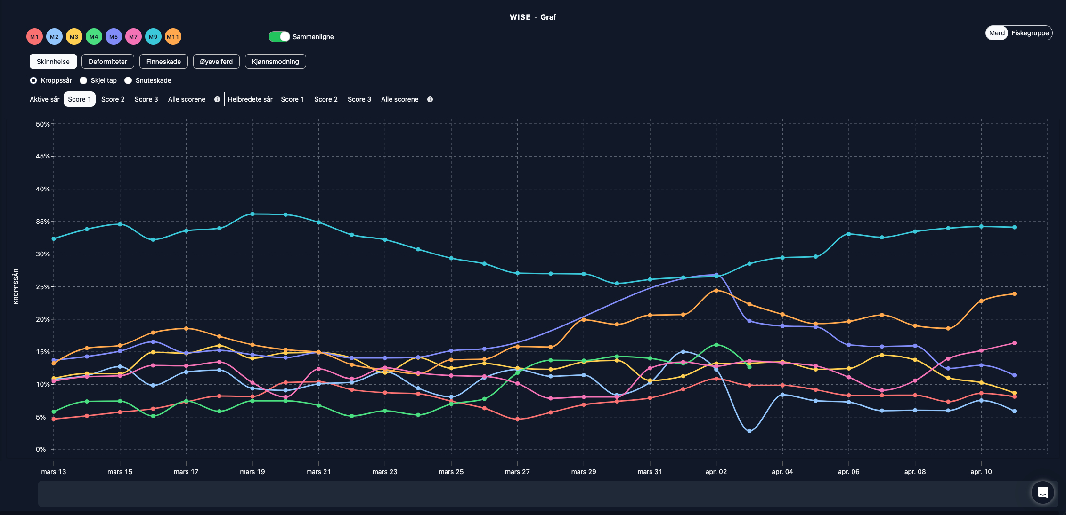The image size is (1066, 515).
Task: Select the Skjelltap radio button
Action: click(84, 80)
